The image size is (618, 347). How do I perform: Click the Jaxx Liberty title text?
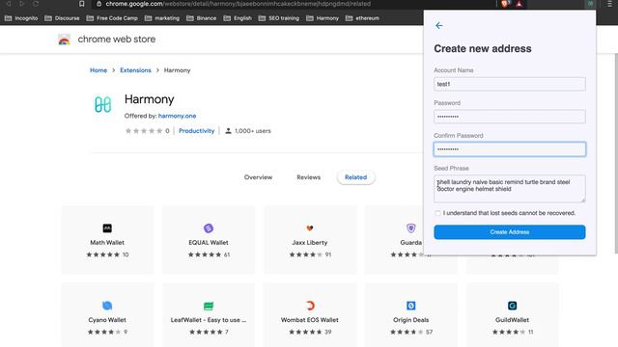310,243
